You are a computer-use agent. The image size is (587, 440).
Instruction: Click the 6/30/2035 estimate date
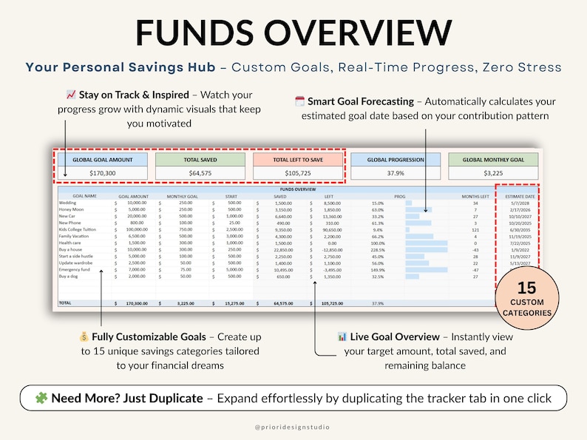tap(520, 229)
